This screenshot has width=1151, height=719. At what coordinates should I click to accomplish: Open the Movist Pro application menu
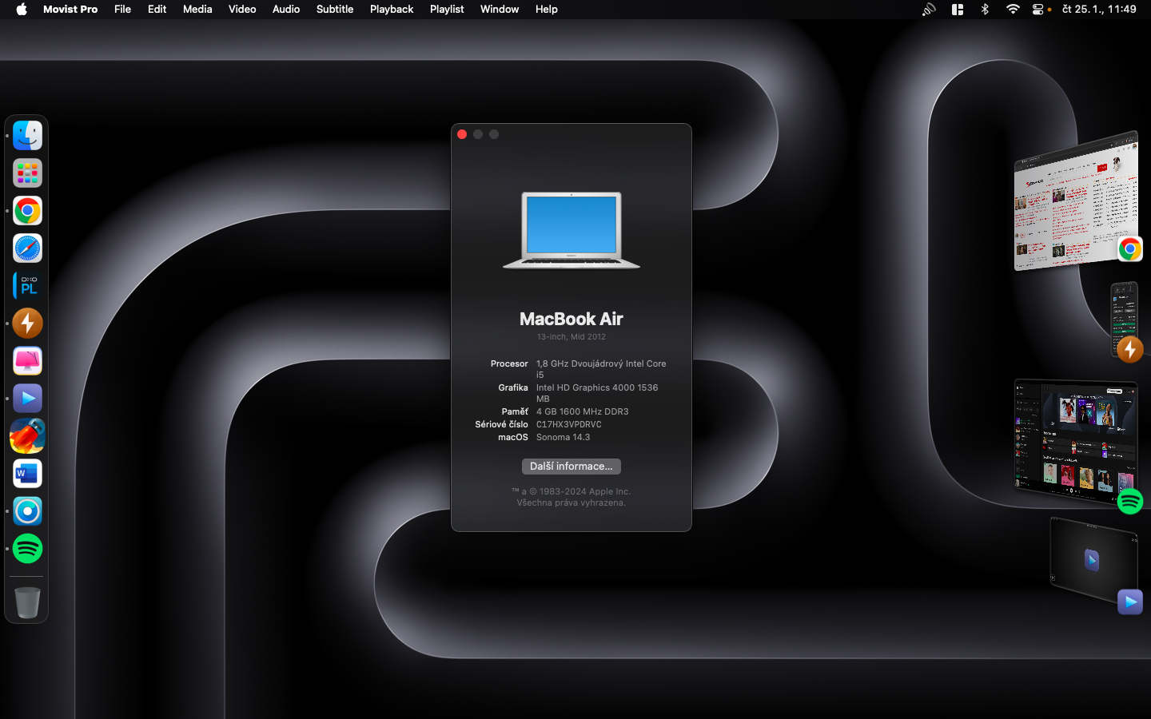[70, 10]
